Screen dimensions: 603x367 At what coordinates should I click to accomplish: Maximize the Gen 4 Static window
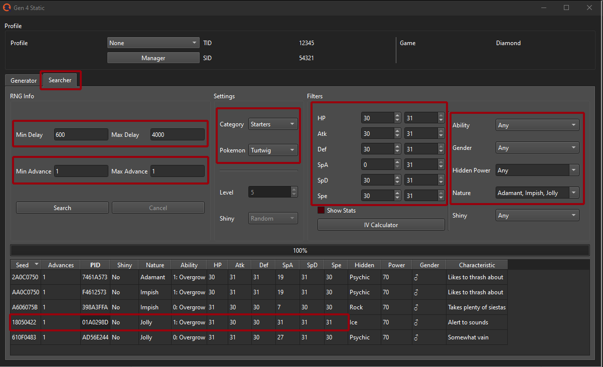pos(566,8)
